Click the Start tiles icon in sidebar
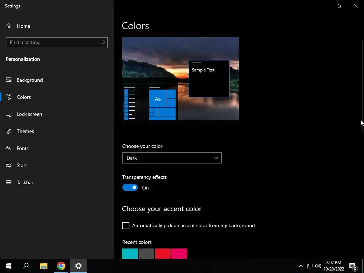 click(x=9, y=165)
